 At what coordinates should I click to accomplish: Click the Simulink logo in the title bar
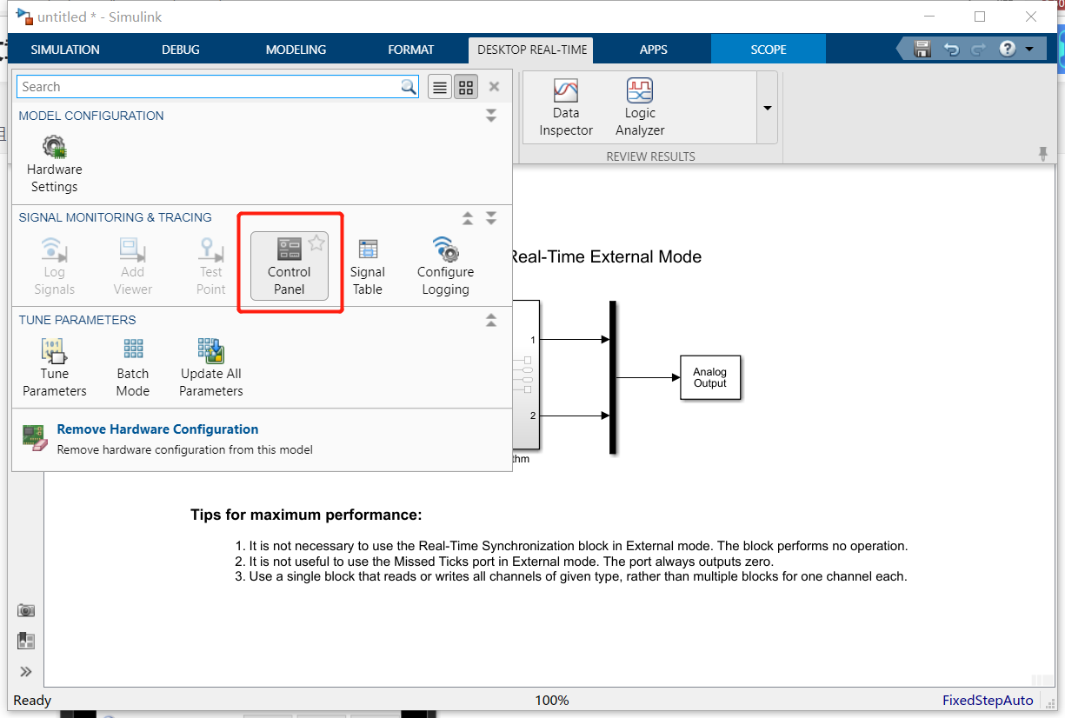24,17
